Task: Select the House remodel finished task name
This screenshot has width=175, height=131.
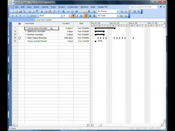Action: pos(37,41)
